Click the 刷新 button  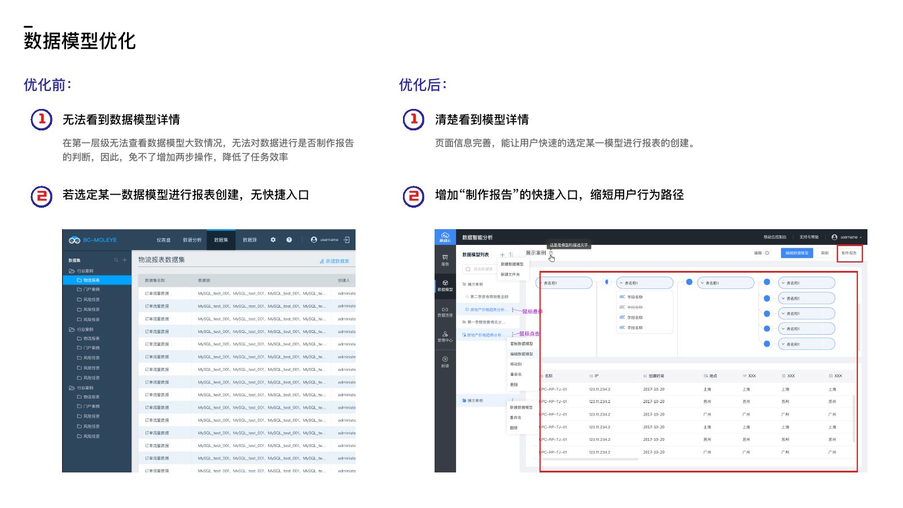[825, 253]
